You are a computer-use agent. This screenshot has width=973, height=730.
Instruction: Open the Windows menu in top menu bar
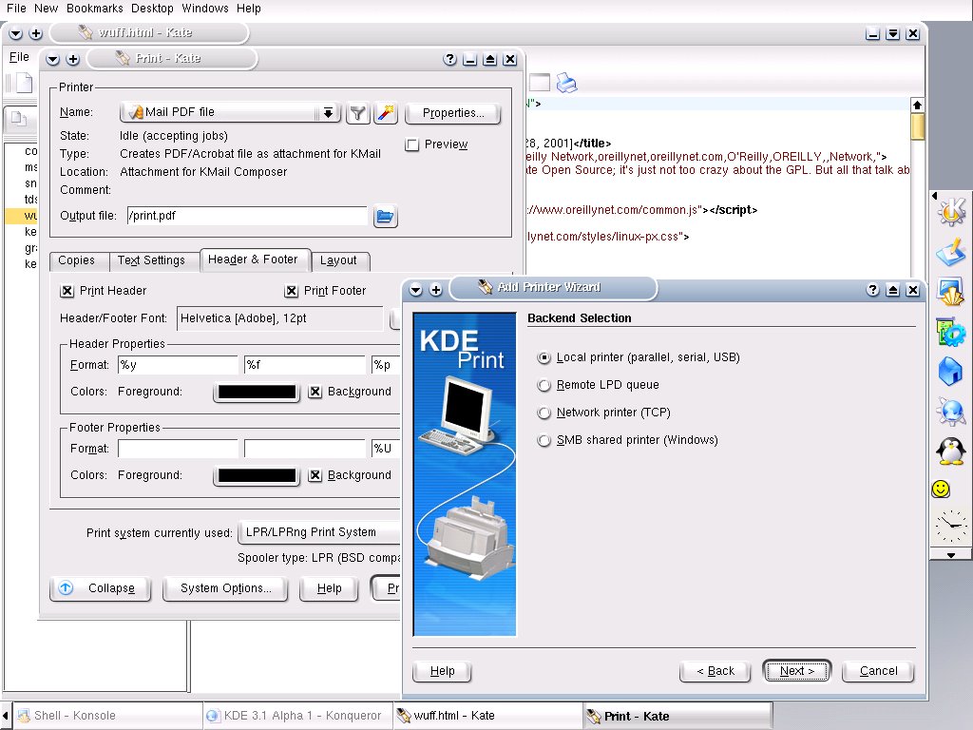tap(205, 9)
